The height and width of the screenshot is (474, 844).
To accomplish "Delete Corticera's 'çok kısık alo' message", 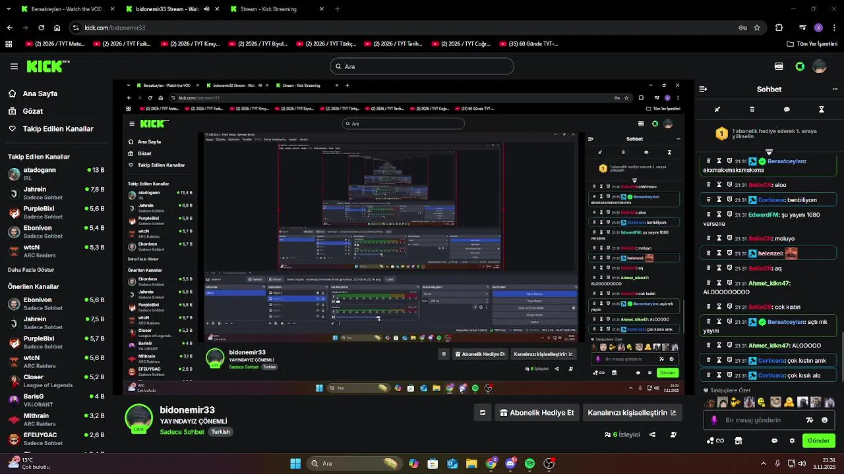I will (x=709, y=375).
